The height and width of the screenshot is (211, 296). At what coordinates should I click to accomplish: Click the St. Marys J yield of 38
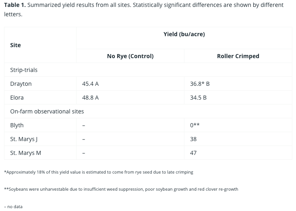[193, 139]
